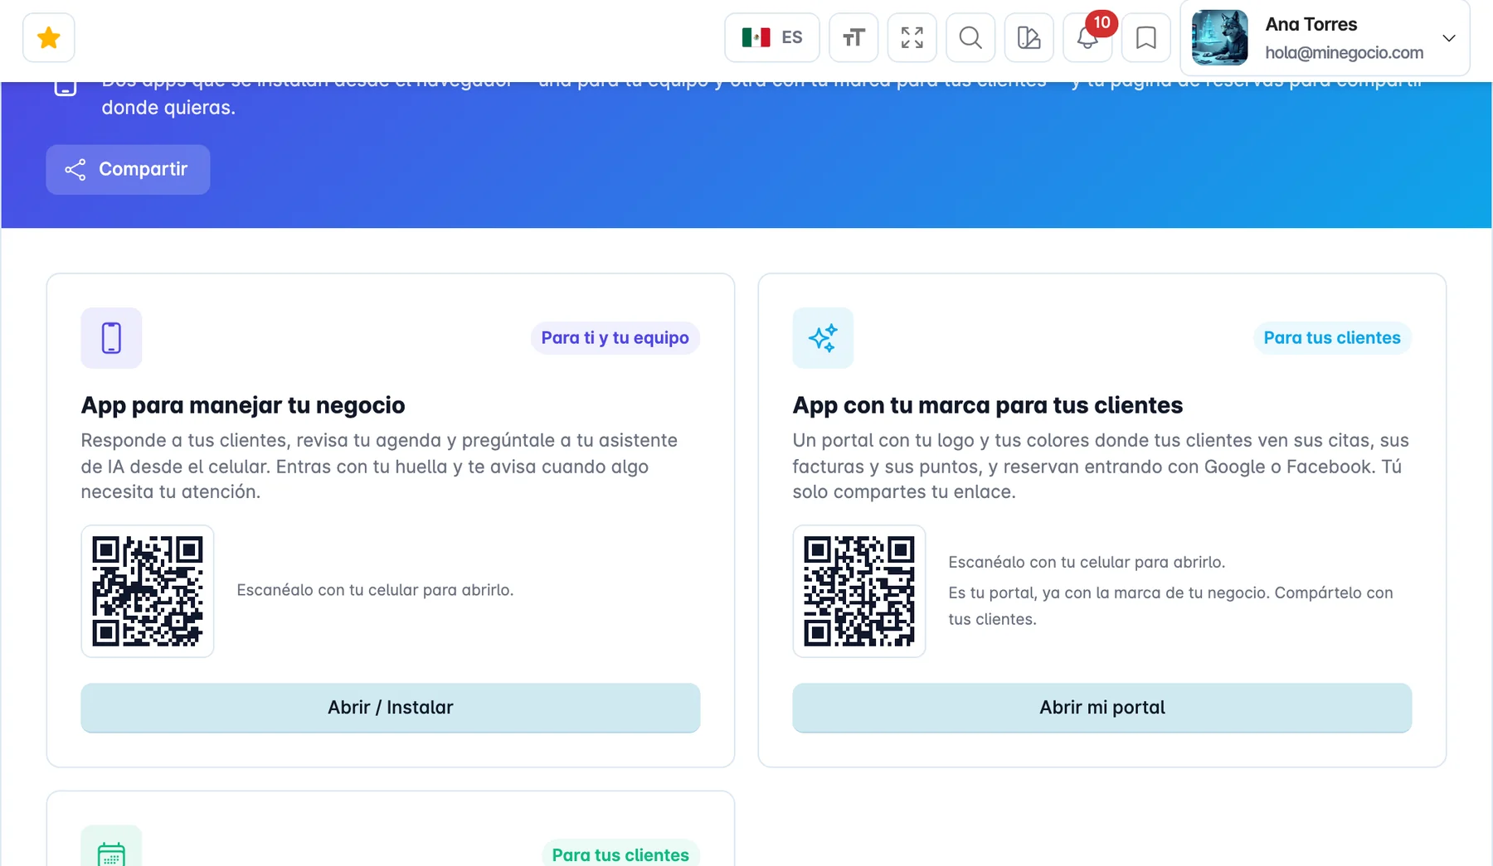
Task: Click the 'Para ti y tu equipo' badge
Action: coord(615,338)
